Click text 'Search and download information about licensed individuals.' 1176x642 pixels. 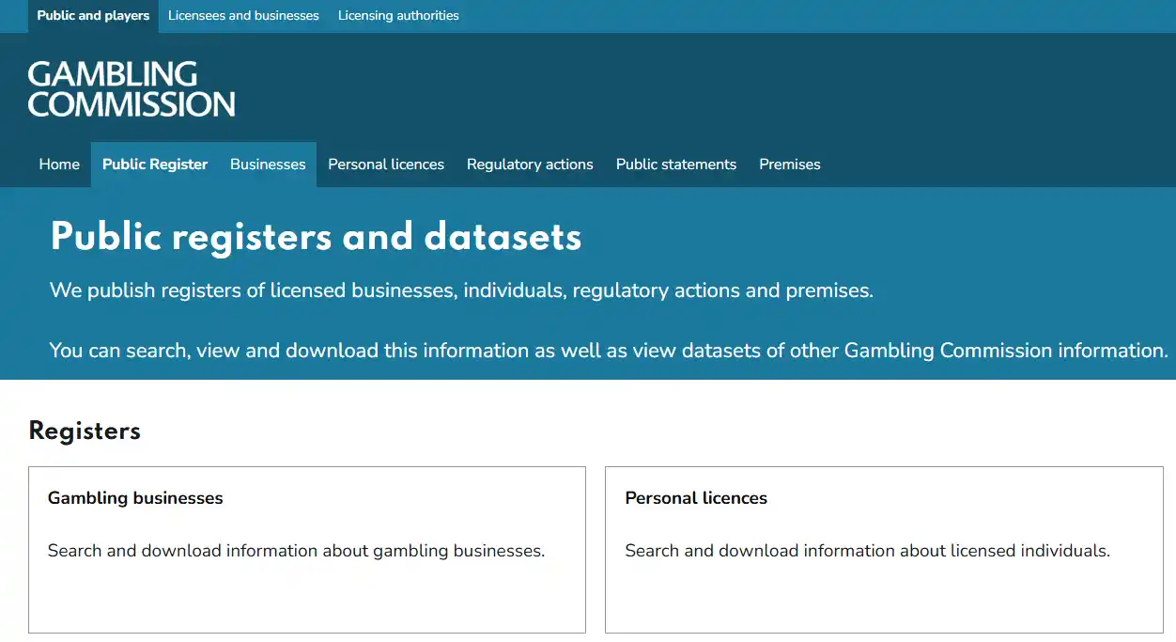(x=867, y=551)
